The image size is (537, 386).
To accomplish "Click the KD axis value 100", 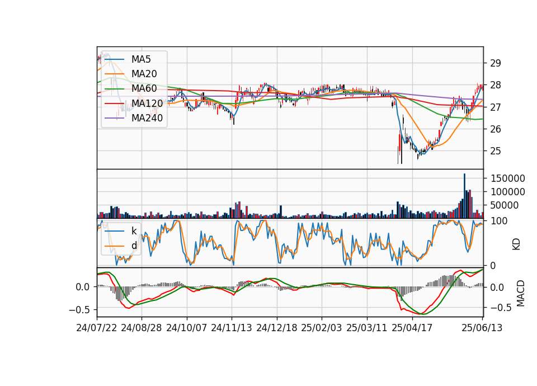I will (499, 221).
